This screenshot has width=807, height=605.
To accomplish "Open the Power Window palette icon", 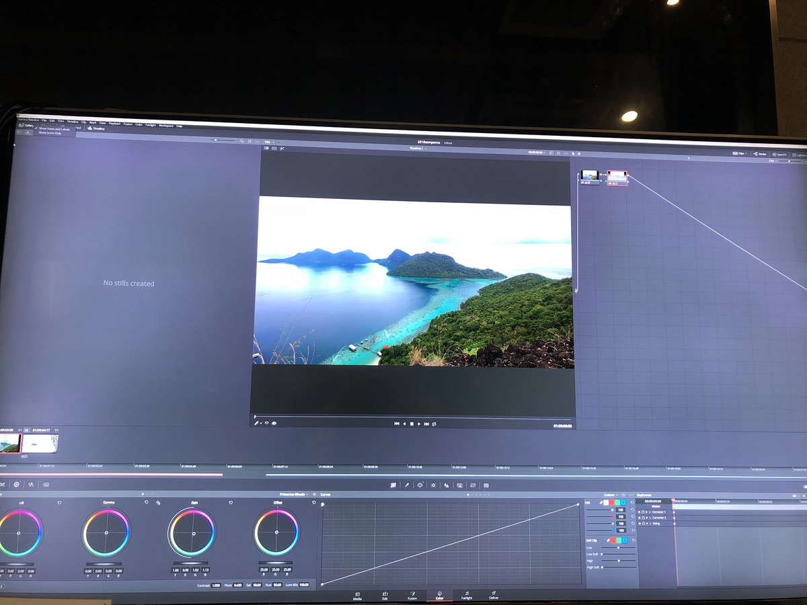I will tap(420, 485).
